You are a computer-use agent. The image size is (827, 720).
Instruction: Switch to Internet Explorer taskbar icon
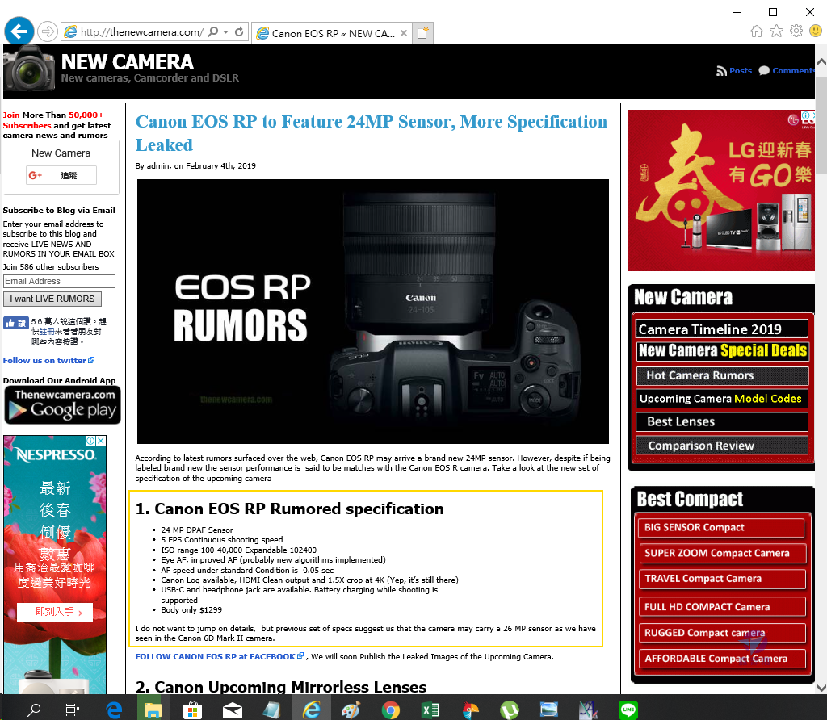[x=311, y=710]
